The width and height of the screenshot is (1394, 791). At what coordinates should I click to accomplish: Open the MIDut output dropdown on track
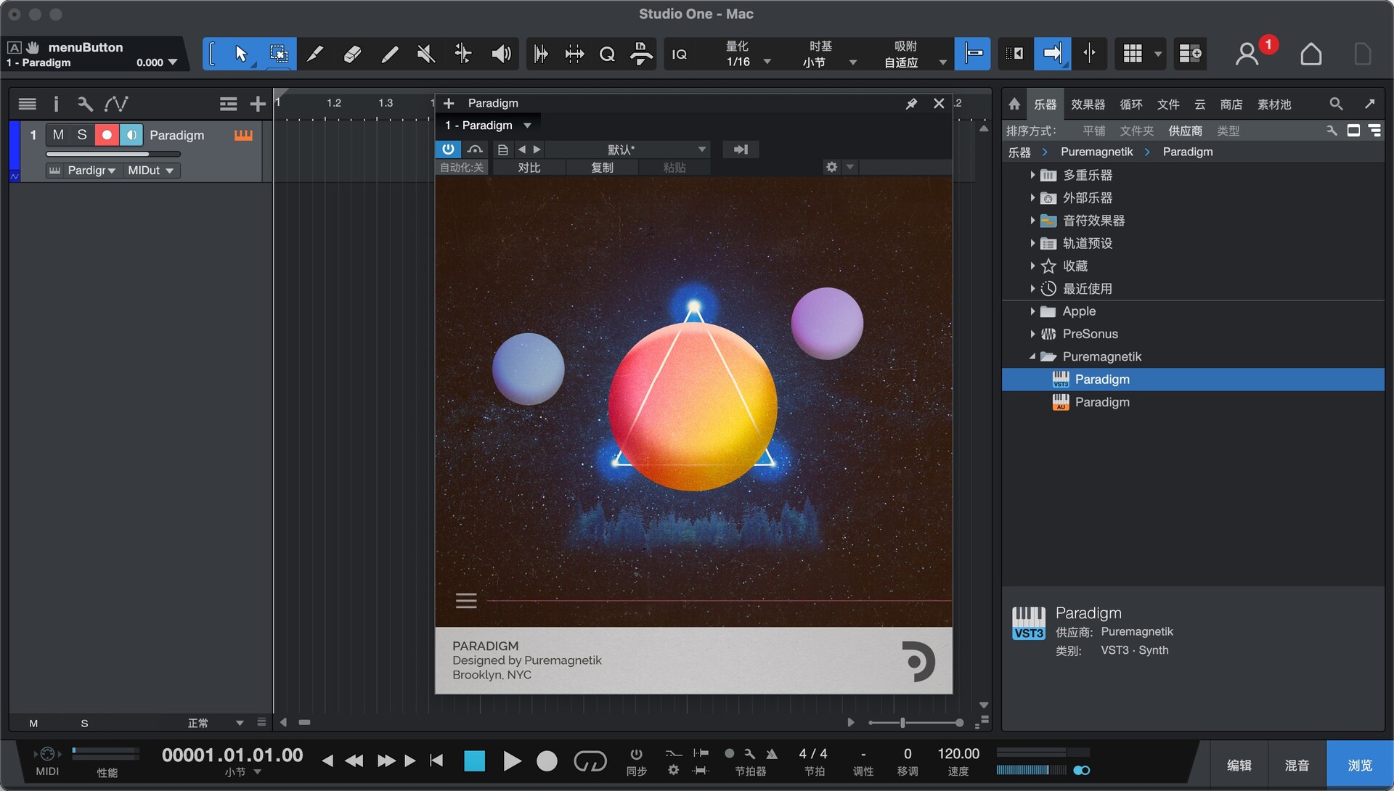pyautogui.click(x=151, y=171)
